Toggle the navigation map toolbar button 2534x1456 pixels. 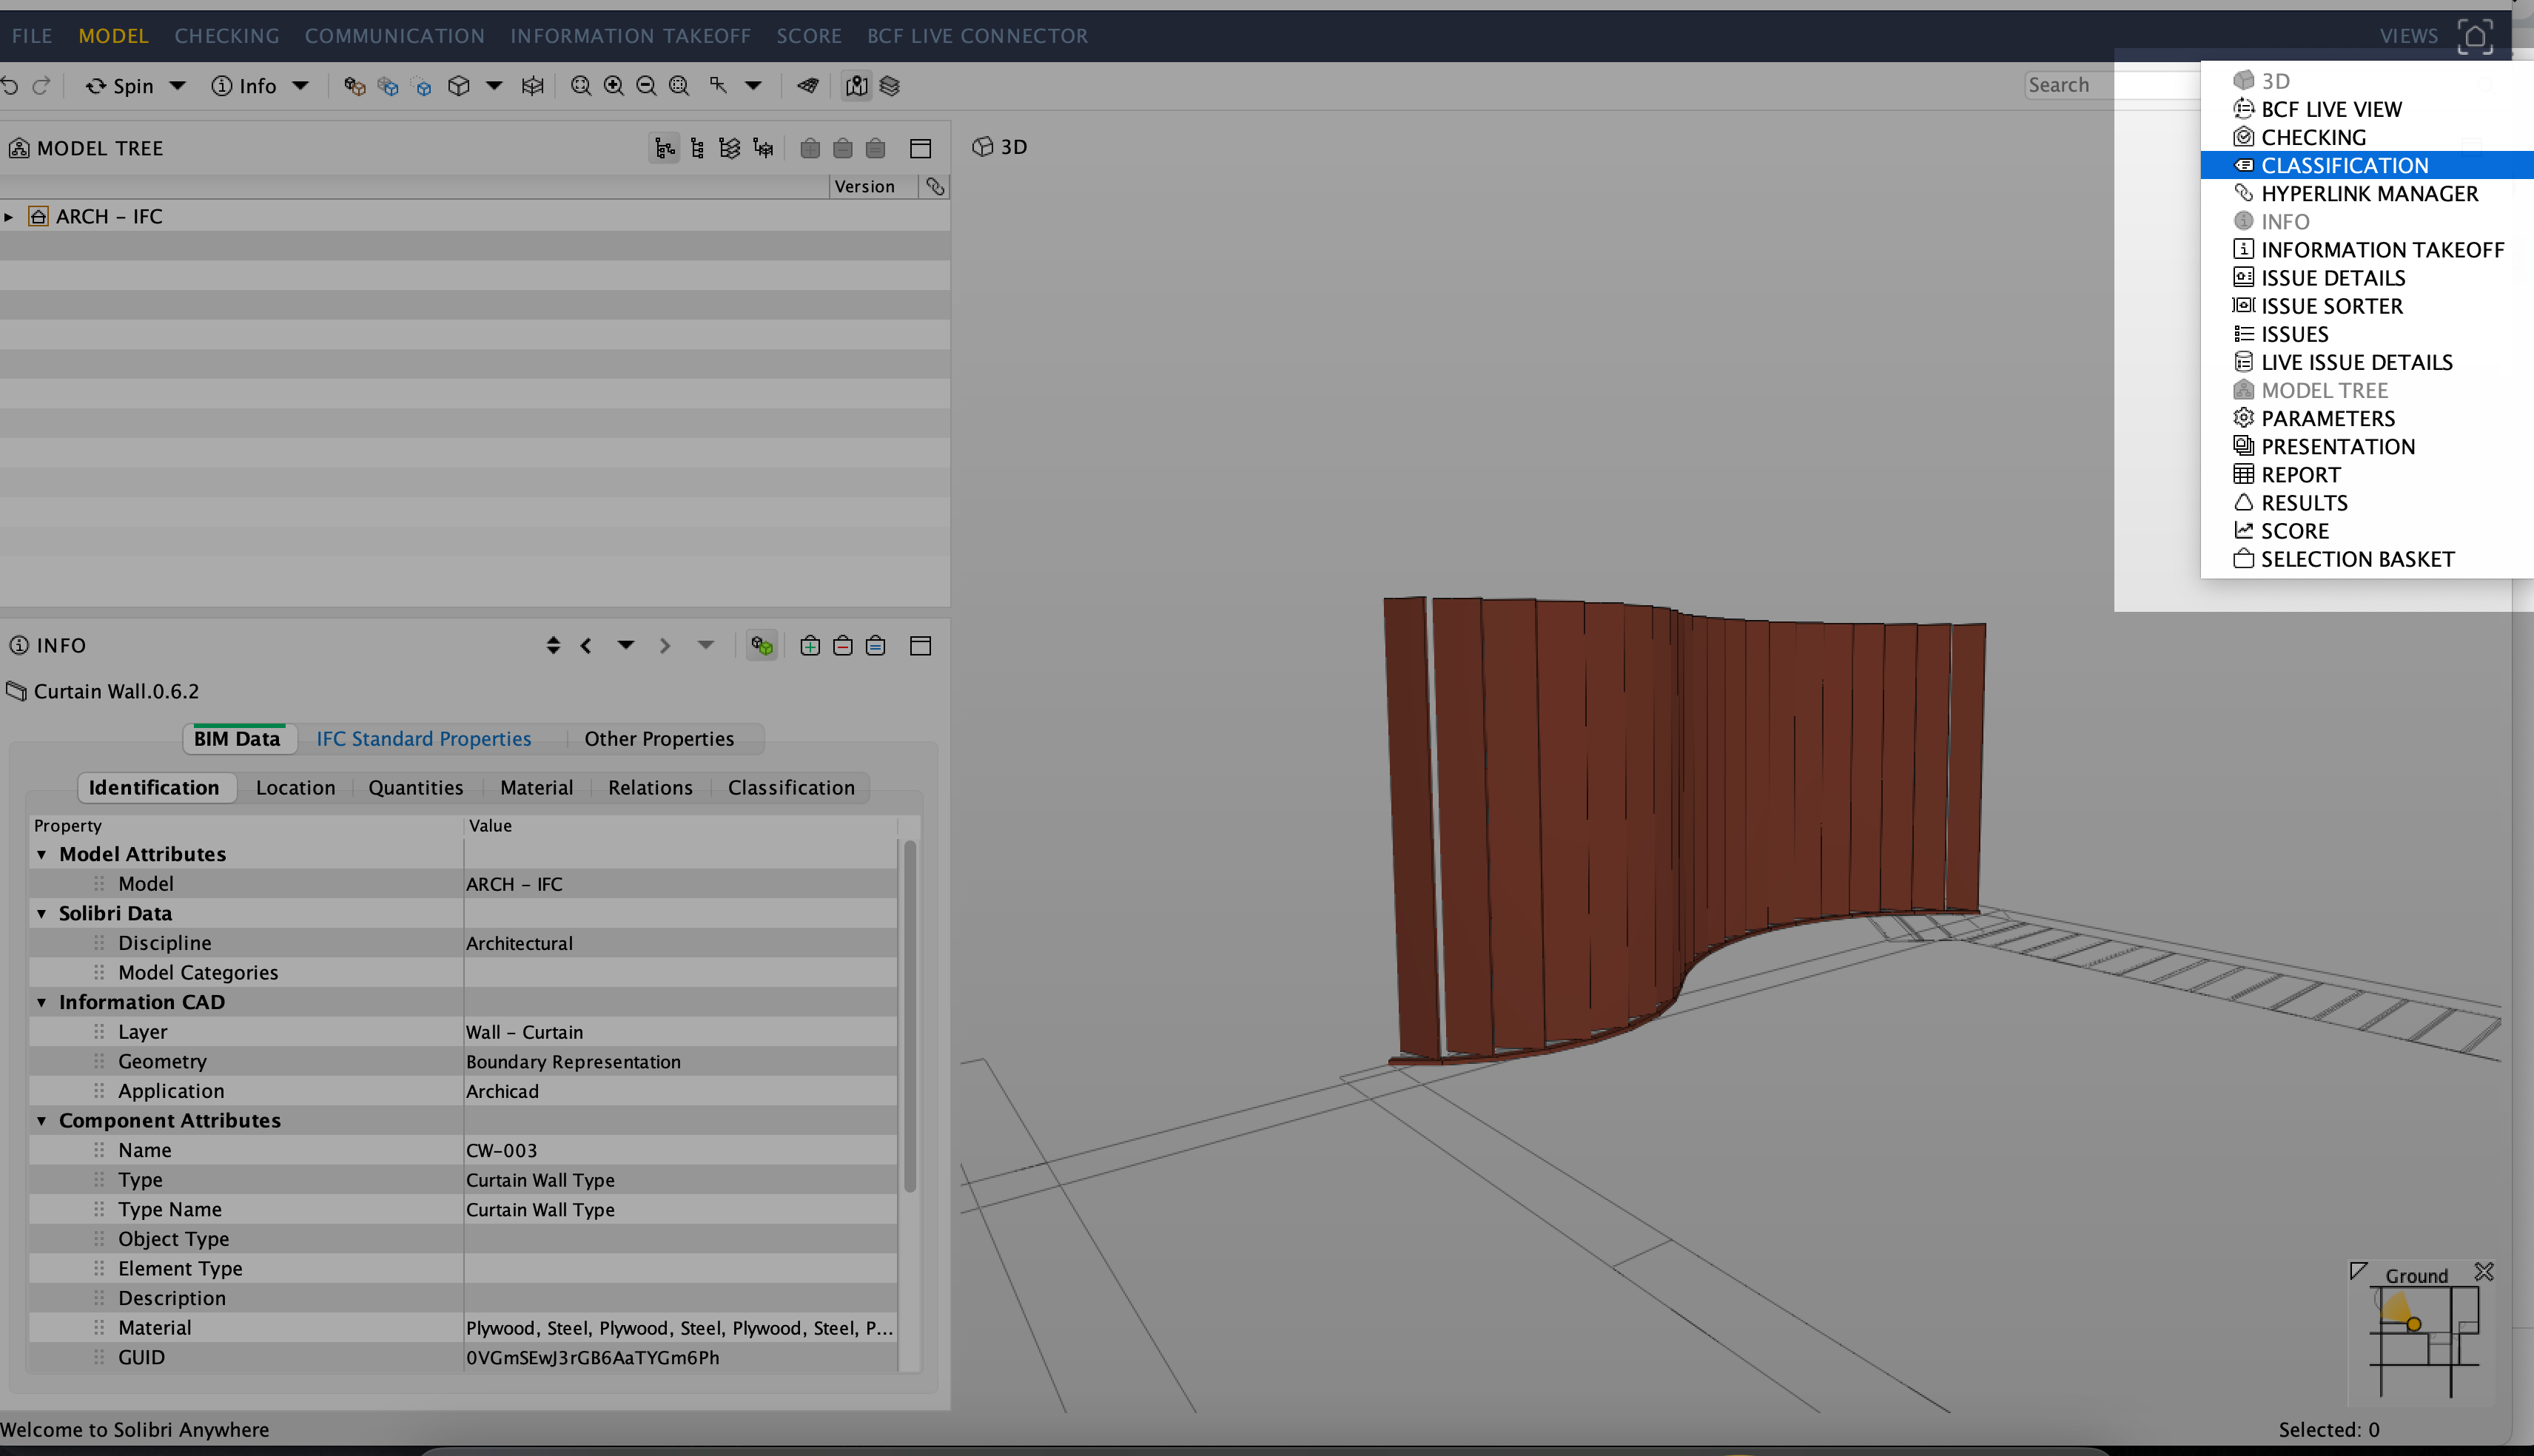856,86
